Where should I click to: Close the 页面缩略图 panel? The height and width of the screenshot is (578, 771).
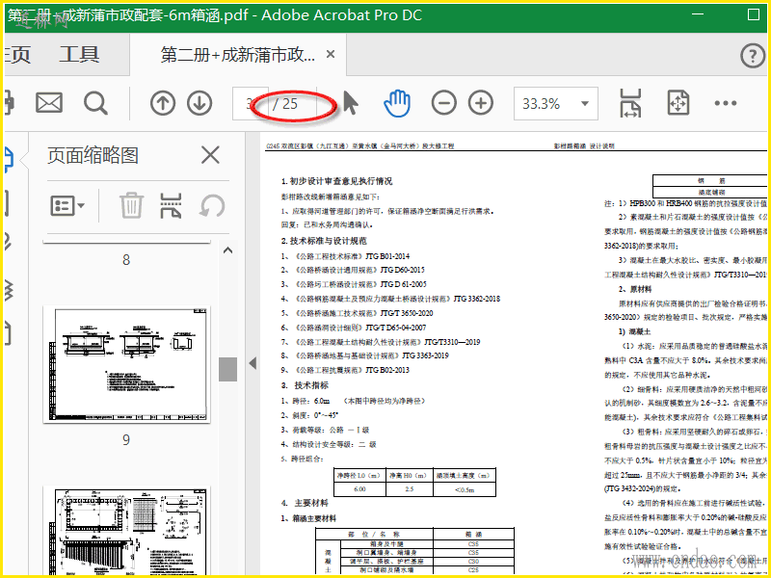[x=210, y=155]
